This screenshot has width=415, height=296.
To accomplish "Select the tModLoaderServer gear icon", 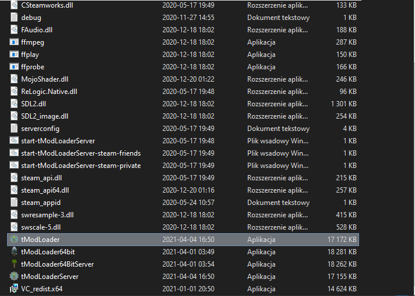I will (14, 277).
